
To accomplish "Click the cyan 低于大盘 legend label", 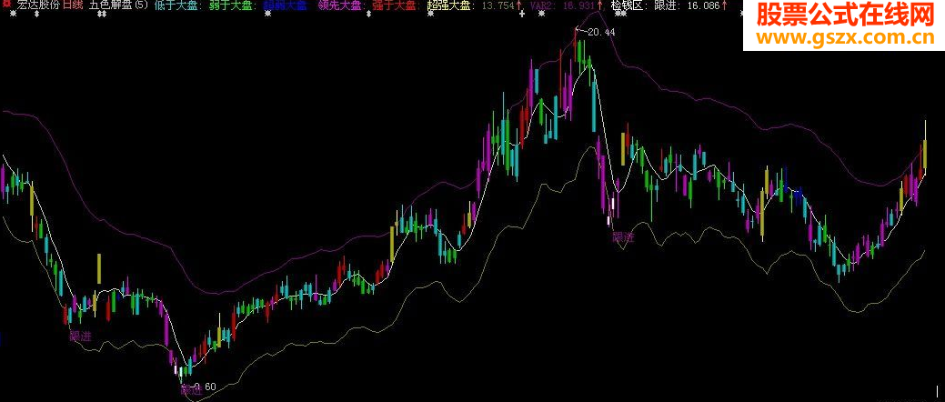I will [177, 5].
